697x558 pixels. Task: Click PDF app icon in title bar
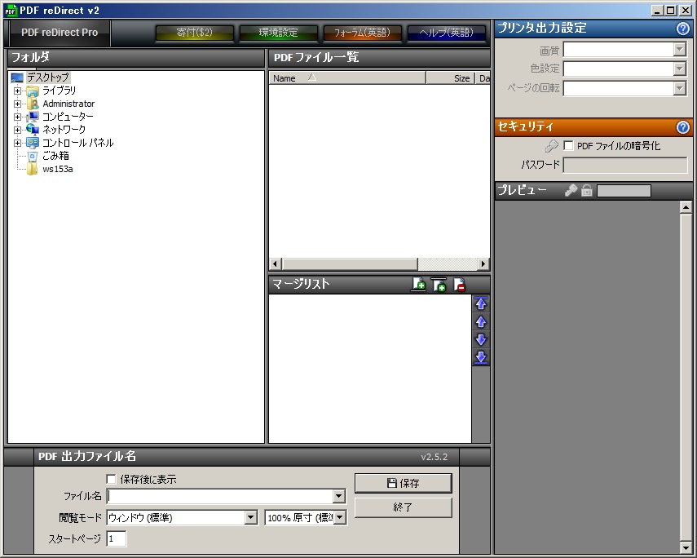[11, 11]
